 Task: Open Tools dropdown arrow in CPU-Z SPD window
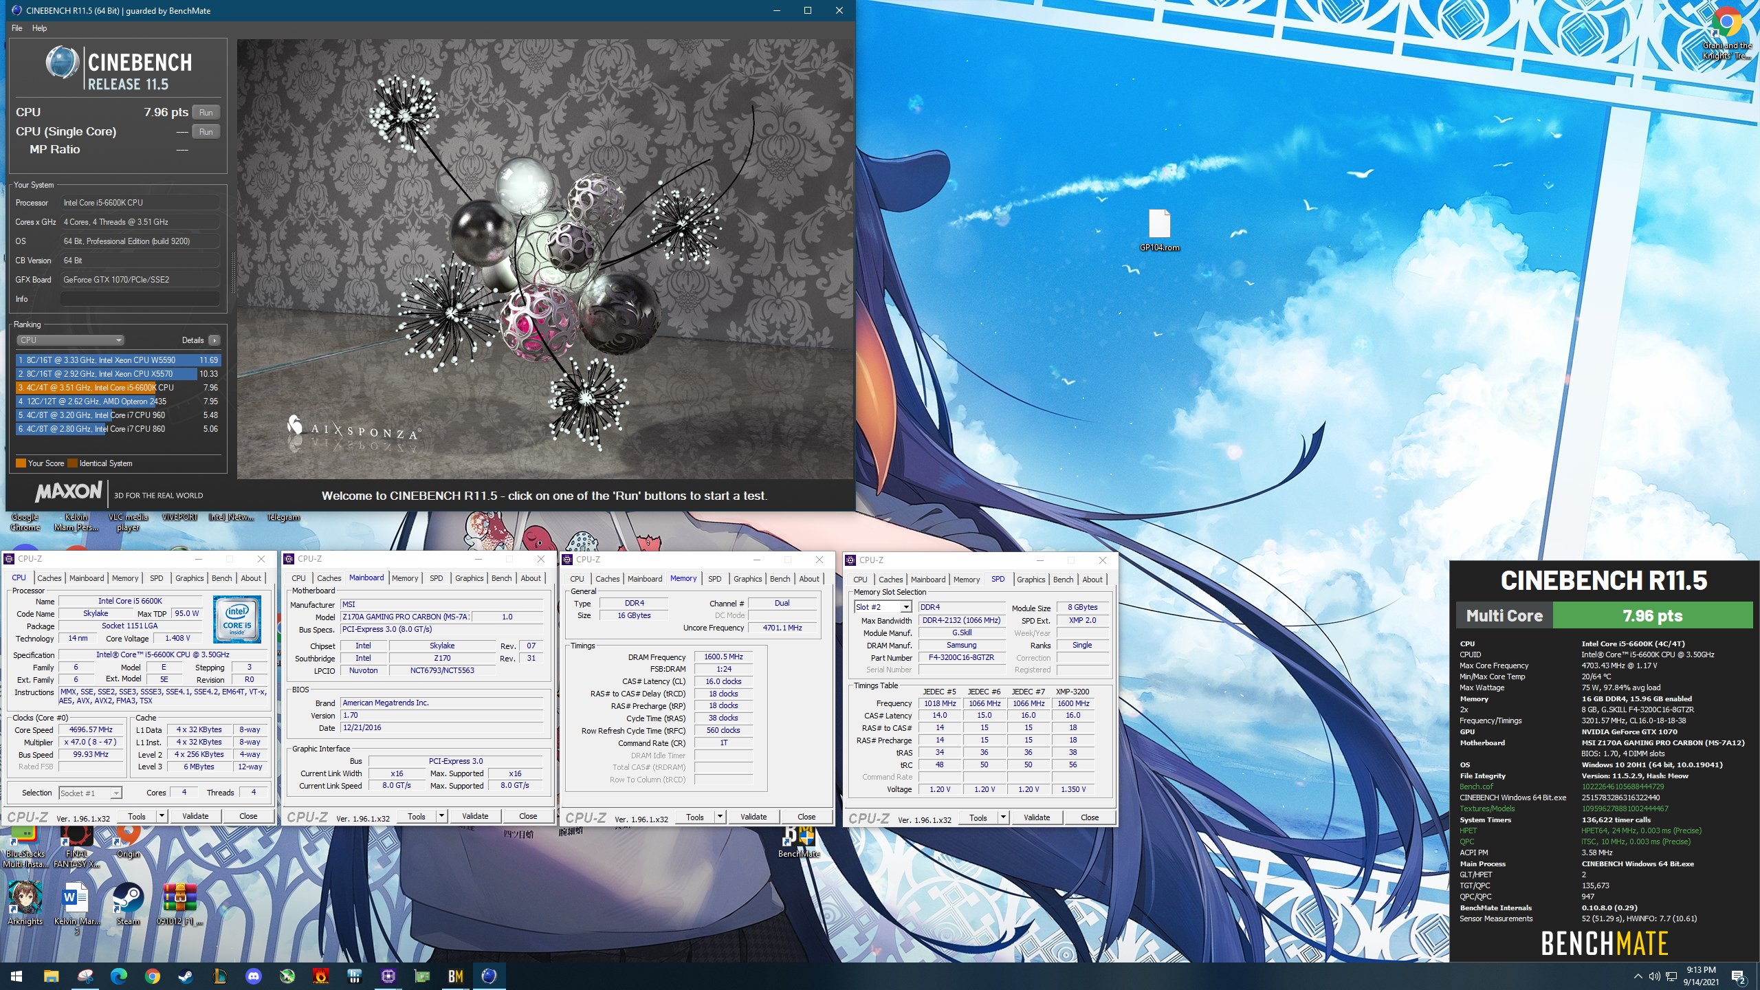(x=1003, y=817)
